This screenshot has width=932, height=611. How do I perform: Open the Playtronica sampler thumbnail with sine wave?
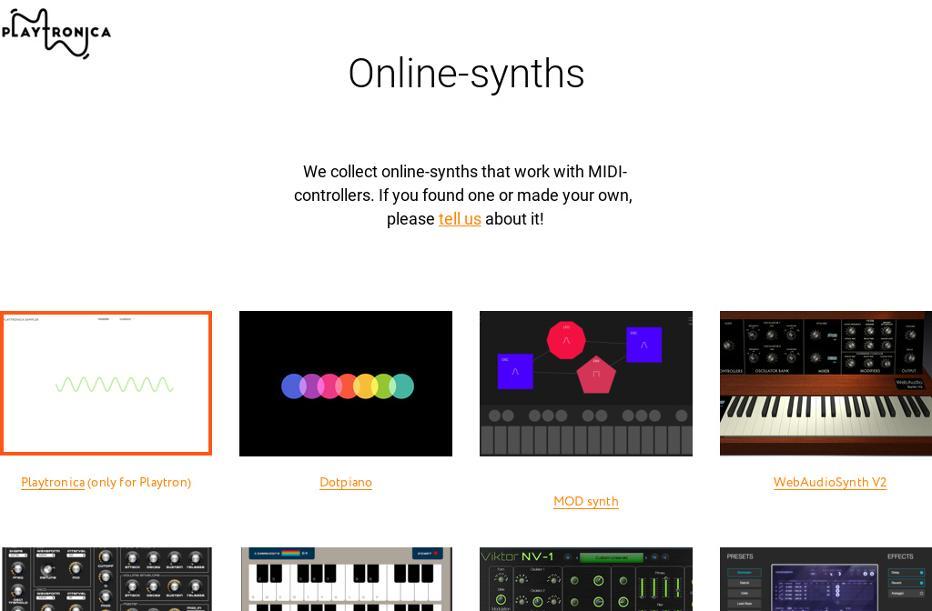[x=106, y=384]
